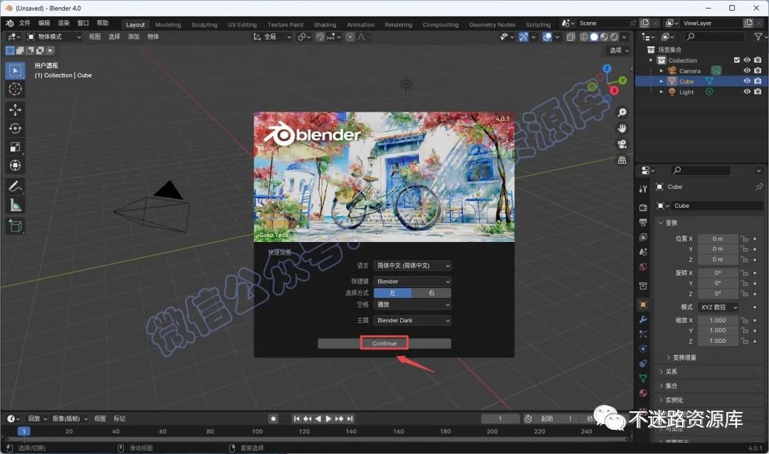Screen dimensions: 769x454
Task: Click current frame number field
Action: click(501, 418)
